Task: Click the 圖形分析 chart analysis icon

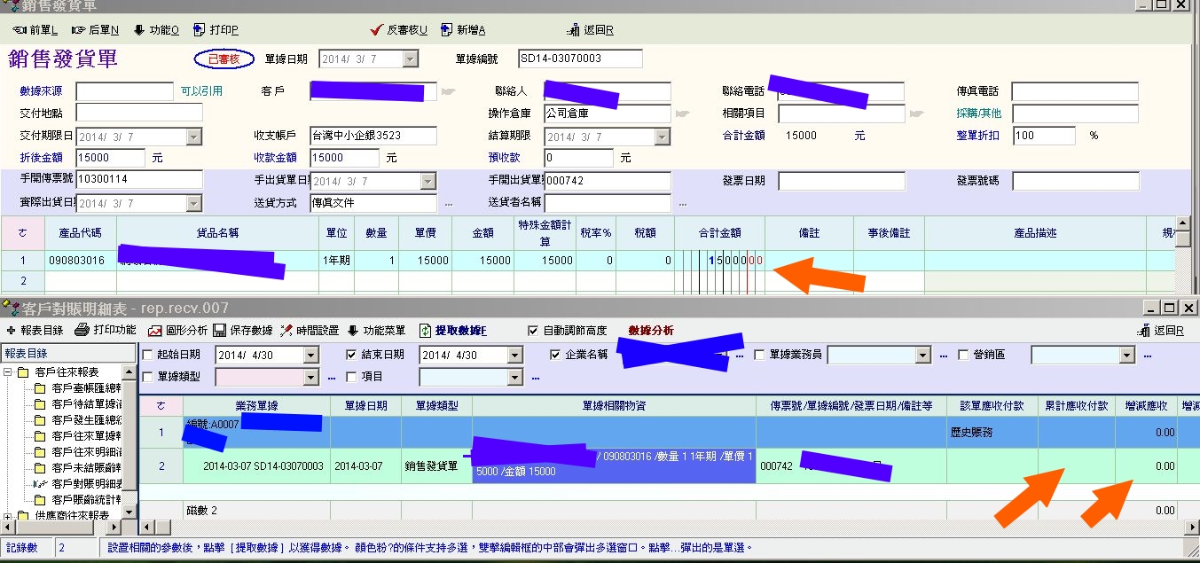Action: [x=154, y=331]
